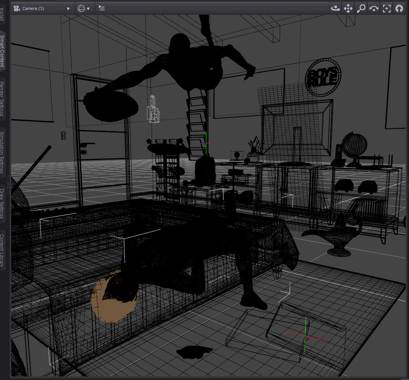This screenshot has height=380, width=409.
Task: Select the BOYS RULE wall sign object
Action: point(323,77)
